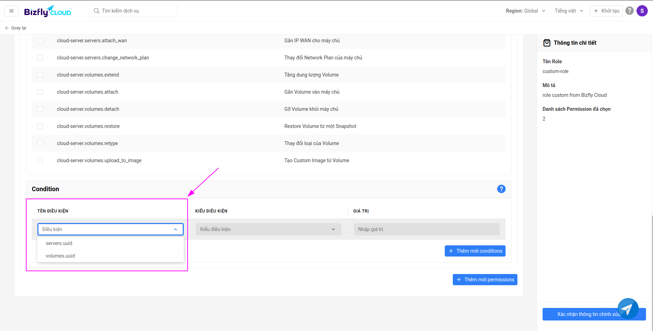Open the Region Global selector
Image resolution: width=653 pixels, height=331 pixels.
point(525,11)
